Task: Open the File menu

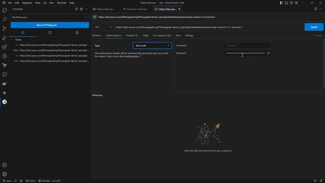Action: [10, 3]
